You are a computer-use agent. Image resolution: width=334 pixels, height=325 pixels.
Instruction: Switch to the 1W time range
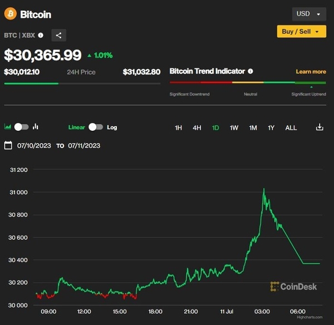234,128
